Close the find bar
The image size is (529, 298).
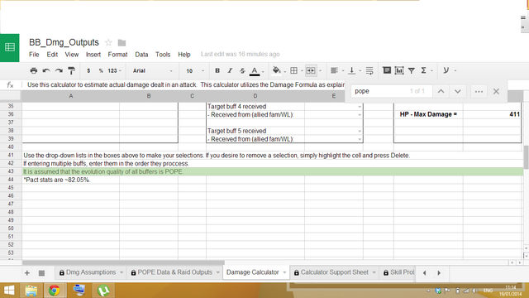click(496, 91)
